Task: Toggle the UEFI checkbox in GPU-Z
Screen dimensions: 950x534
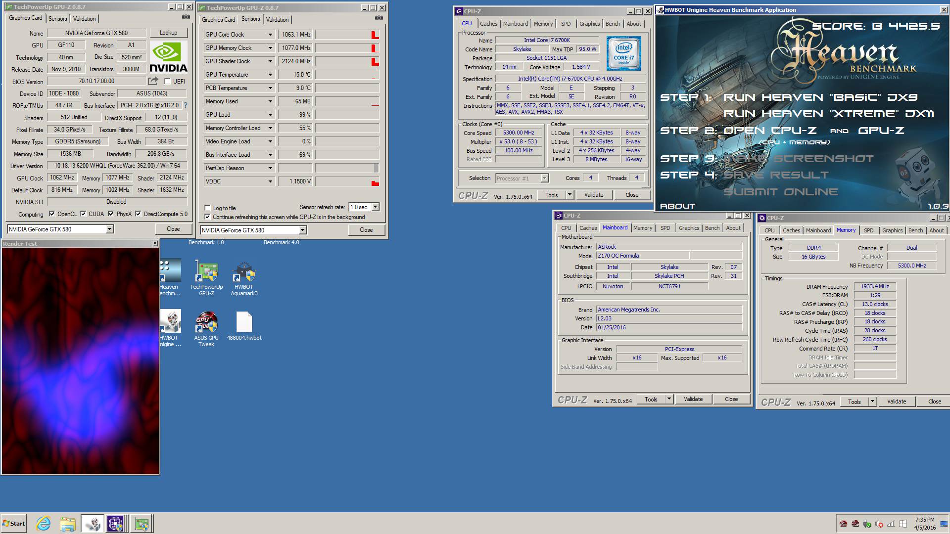Action: point(167,81)
